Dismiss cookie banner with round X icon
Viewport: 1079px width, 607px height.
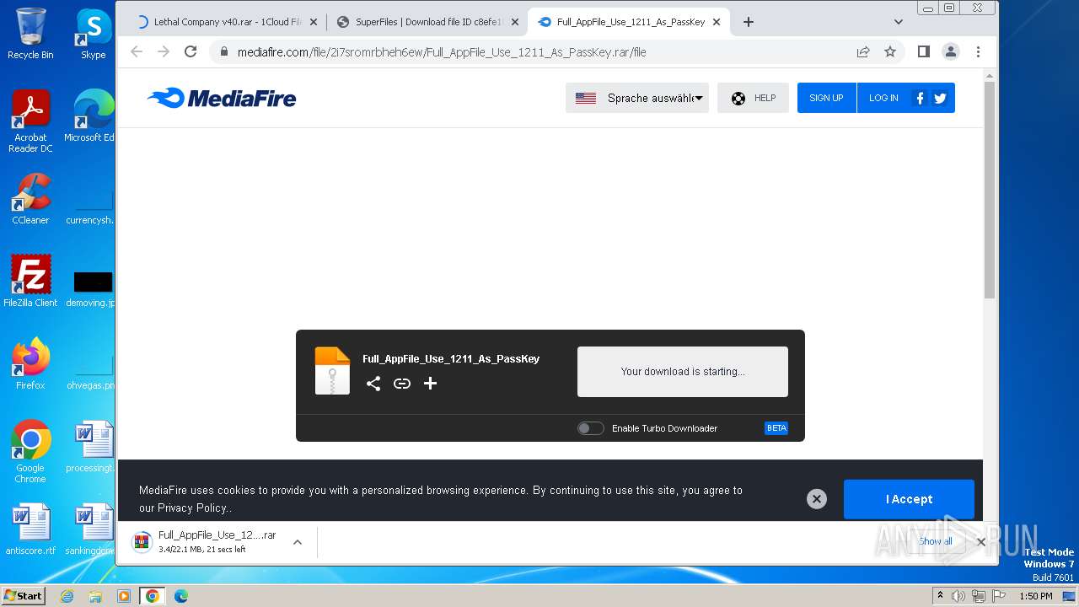(x=816, y=499)
